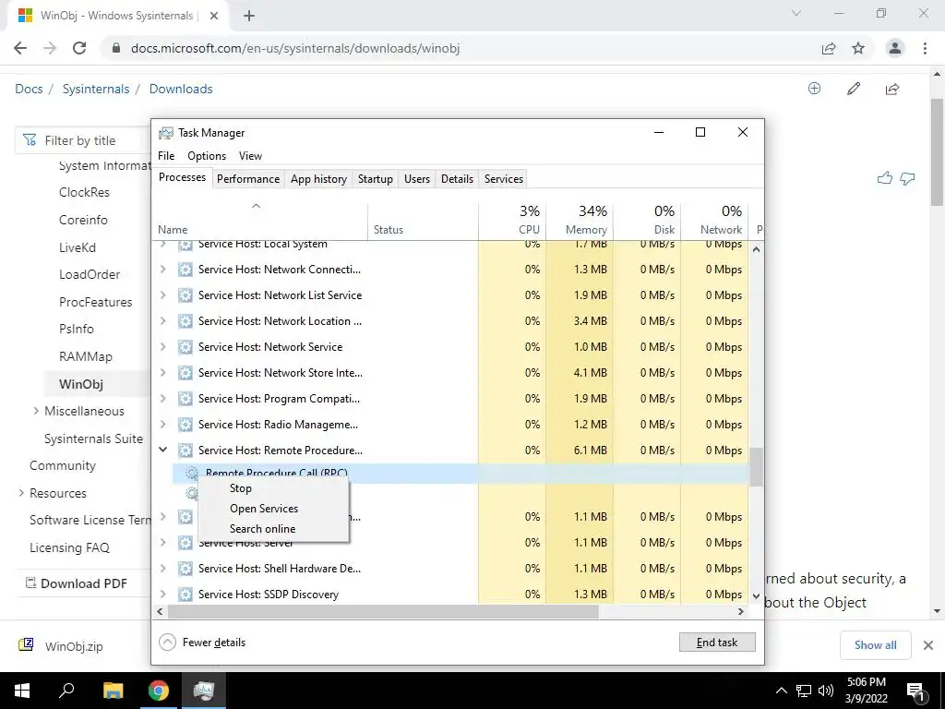This screenshot has width=945, height=709.
Task: Click the Status column header
Action: point(423,220)
